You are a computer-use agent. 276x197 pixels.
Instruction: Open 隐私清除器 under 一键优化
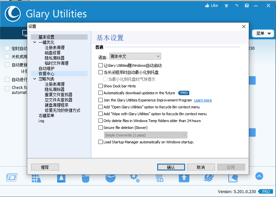54,58
